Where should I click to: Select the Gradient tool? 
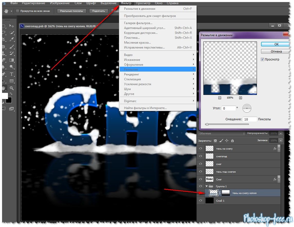click(x=12, y=60)
